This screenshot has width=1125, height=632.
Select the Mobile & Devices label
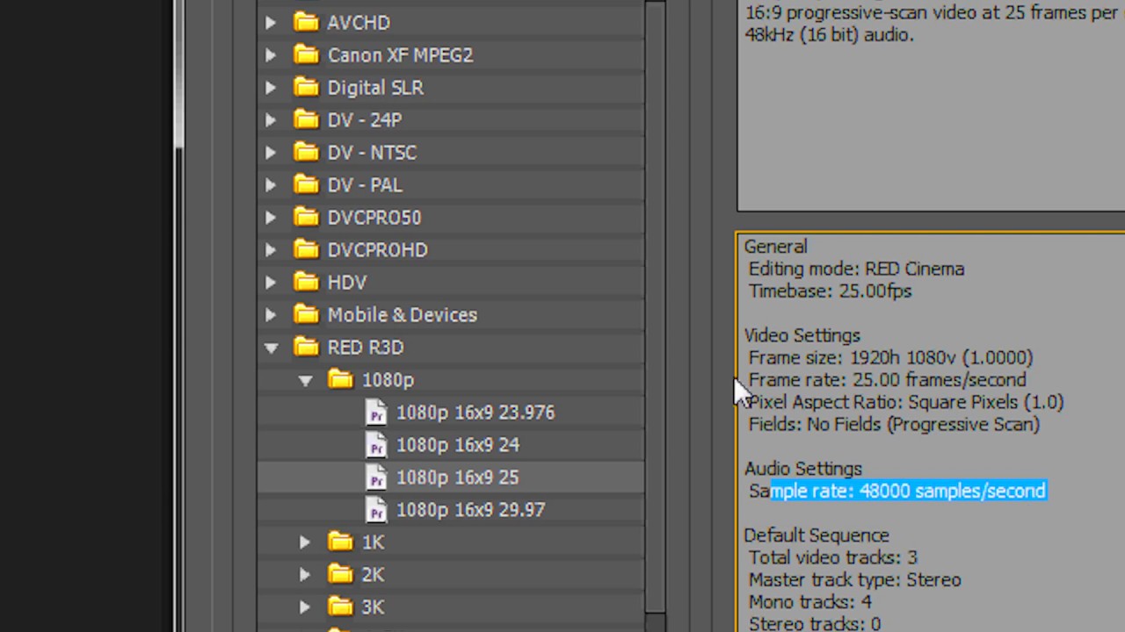(x=403, y=315)
